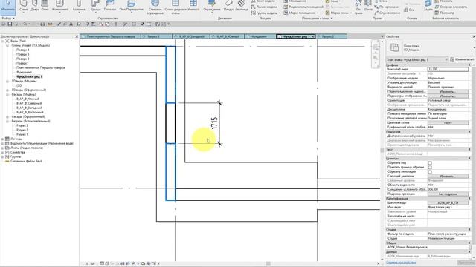Pick the Лестница (Stair) tool
The image size is (476, 267).
click(242, 6)
